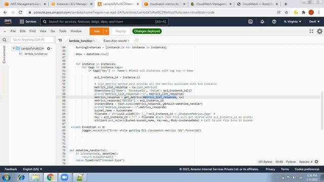Open the editor preferences gear

tap(319, 31)
